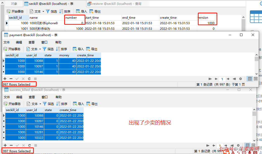Open 帮助 menu in payment window
This screenshot has height=154, width=262.
point(58,42)
